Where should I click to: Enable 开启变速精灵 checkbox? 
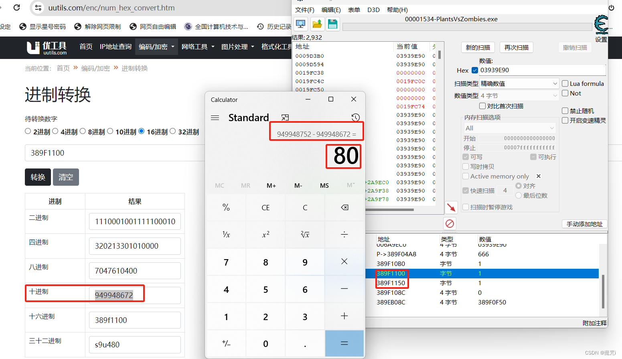tap(565, 120)
